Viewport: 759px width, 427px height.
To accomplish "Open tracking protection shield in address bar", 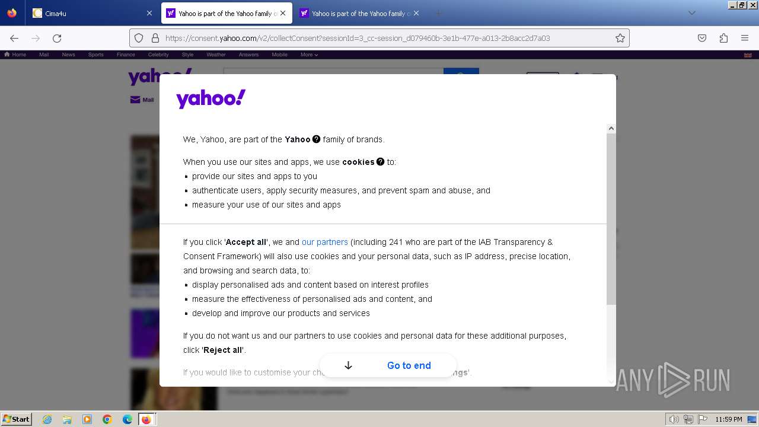I will pos(139,38).
